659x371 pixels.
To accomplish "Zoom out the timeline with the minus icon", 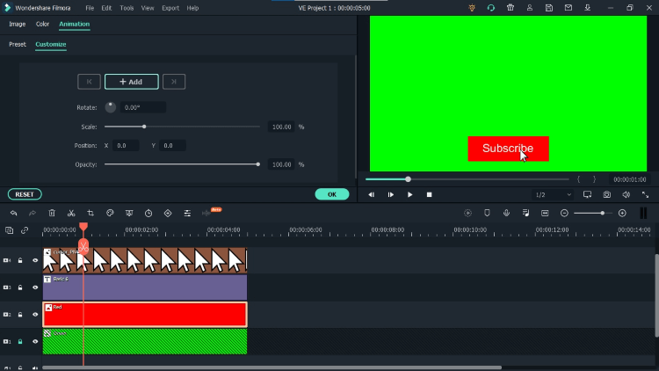I will point(564,214).
